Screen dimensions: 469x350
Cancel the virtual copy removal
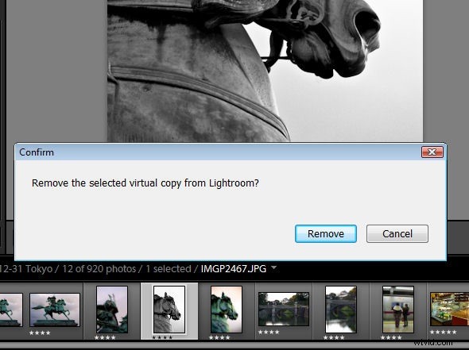(397, 233)
